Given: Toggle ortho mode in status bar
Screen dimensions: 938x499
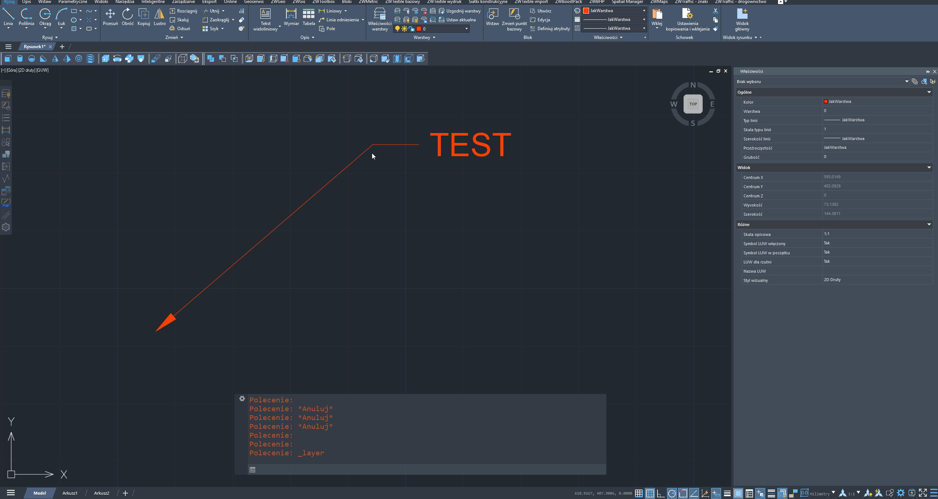Looking at the screenshot, I should 661,493.
